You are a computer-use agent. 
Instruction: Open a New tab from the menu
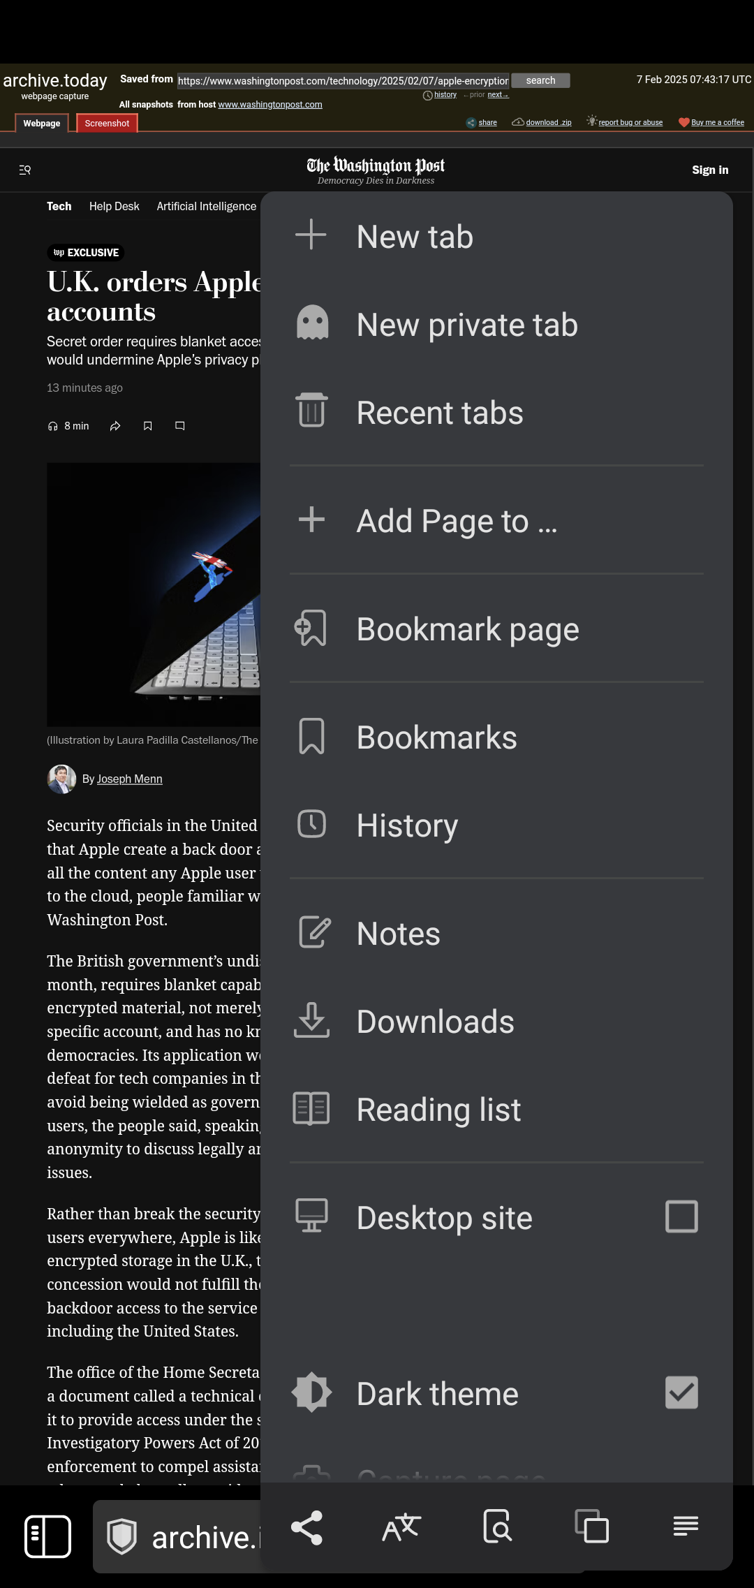point(496,236)
